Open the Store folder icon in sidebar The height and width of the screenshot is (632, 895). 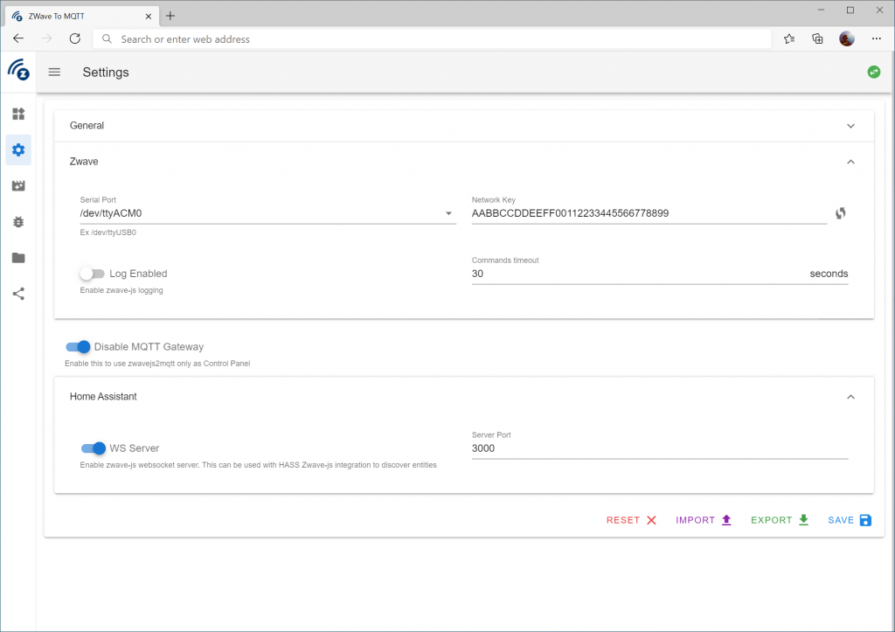pos(18,258)
